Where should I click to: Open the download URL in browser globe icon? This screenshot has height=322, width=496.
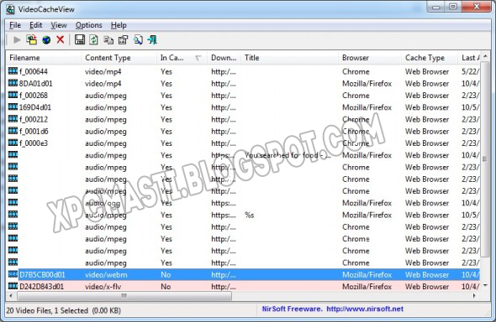(46, 40)
